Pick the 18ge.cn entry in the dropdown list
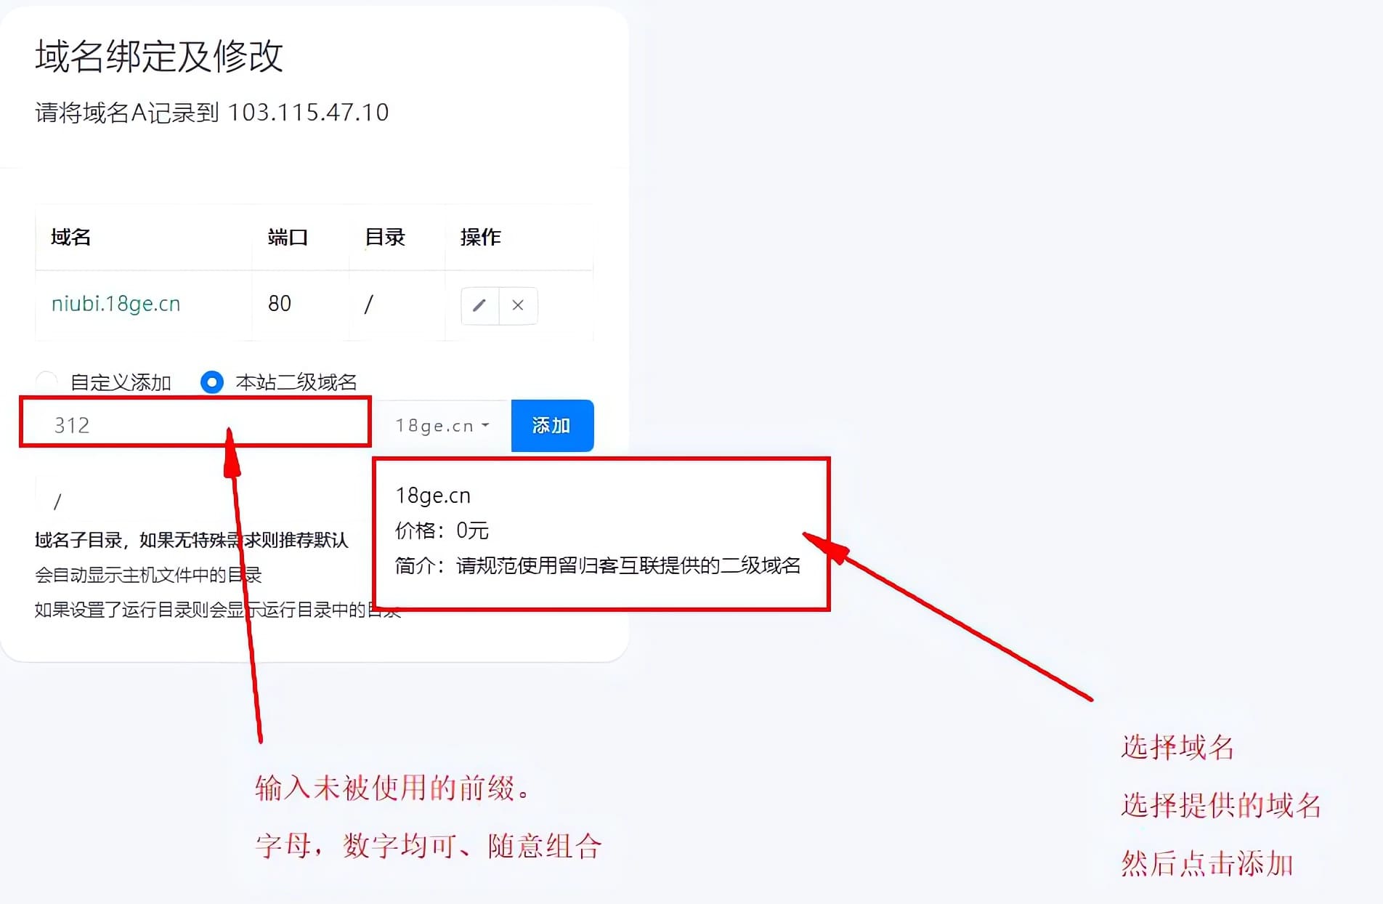Viewport: 1383px width, 904px height. [433, 496]
